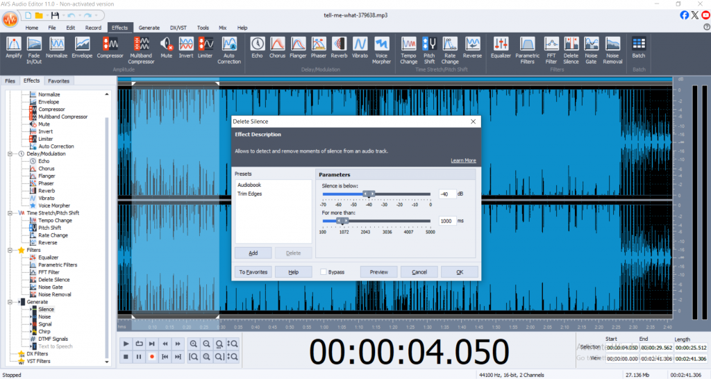711x379 pixels.
Task: Click the milliseconds duration input field
Action: tap(447, 221)
